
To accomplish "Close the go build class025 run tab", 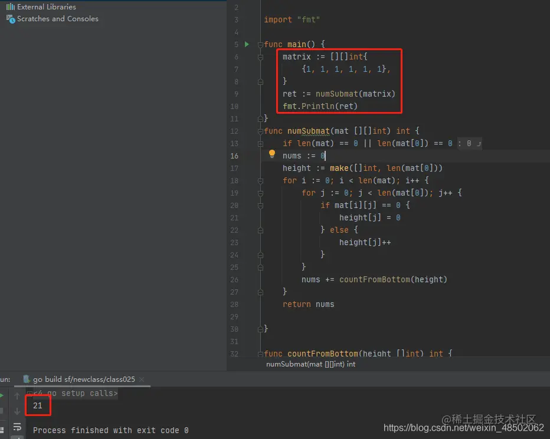I will click(142, 379).
